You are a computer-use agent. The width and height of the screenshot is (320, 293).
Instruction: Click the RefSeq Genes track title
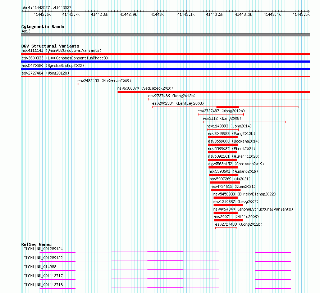36,244
